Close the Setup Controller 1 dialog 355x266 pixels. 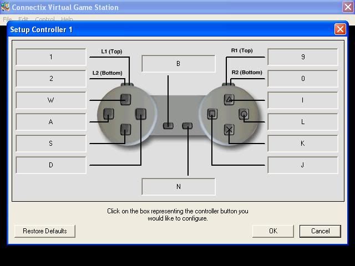tap(340, 29)
